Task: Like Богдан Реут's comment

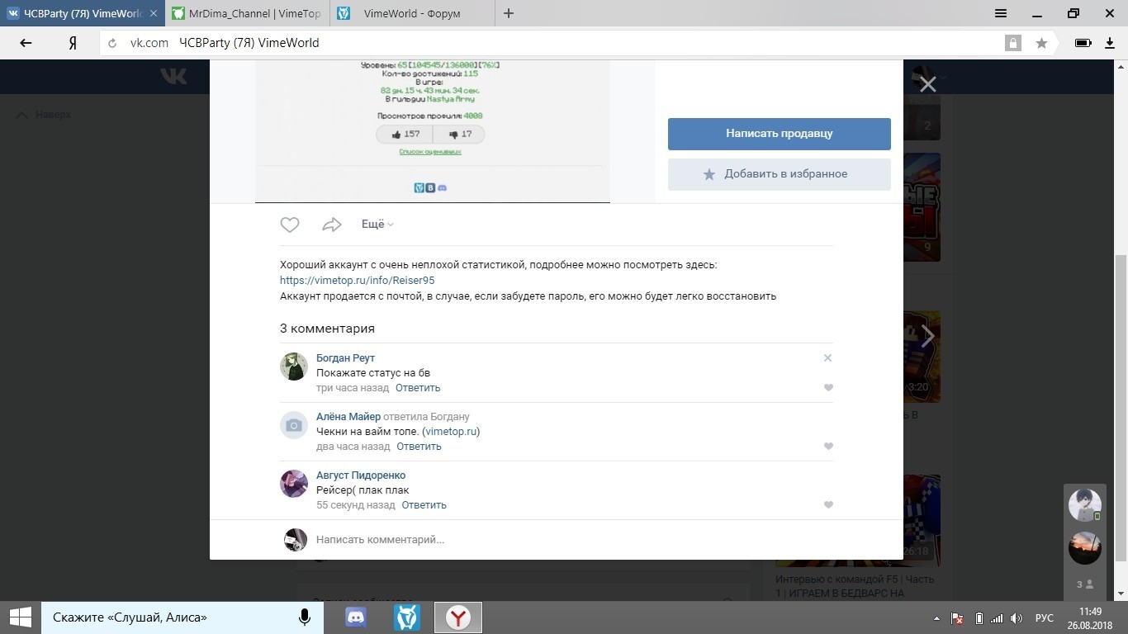Action: point(828,388)
